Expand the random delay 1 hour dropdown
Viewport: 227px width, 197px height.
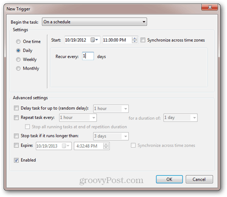tap(111, 108)
